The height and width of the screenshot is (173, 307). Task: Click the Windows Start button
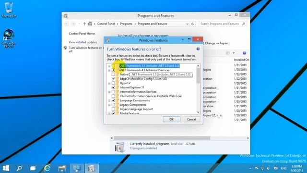point(6,168)
